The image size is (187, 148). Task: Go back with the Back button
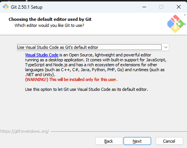pos(109,141)
